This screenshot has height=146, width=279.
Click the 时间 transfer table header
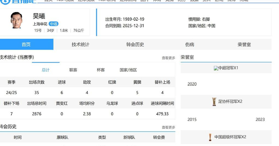[x=18, y=137]
